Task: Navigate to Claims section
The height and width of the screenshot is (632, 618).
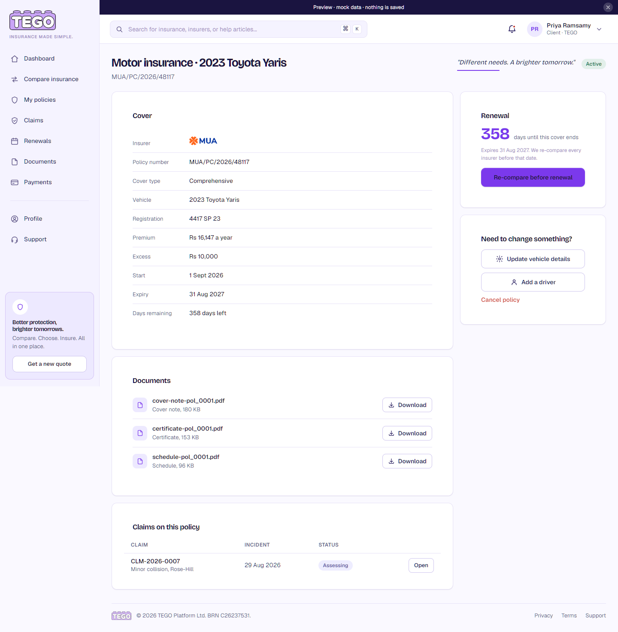Action: (33, 120)
